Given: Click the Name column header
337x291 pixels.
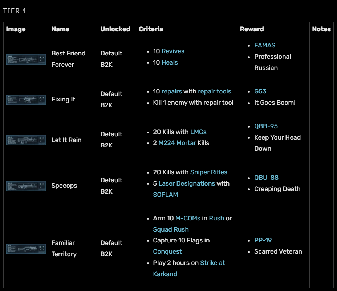Looking at the screenshot, I should pos(60,29).
